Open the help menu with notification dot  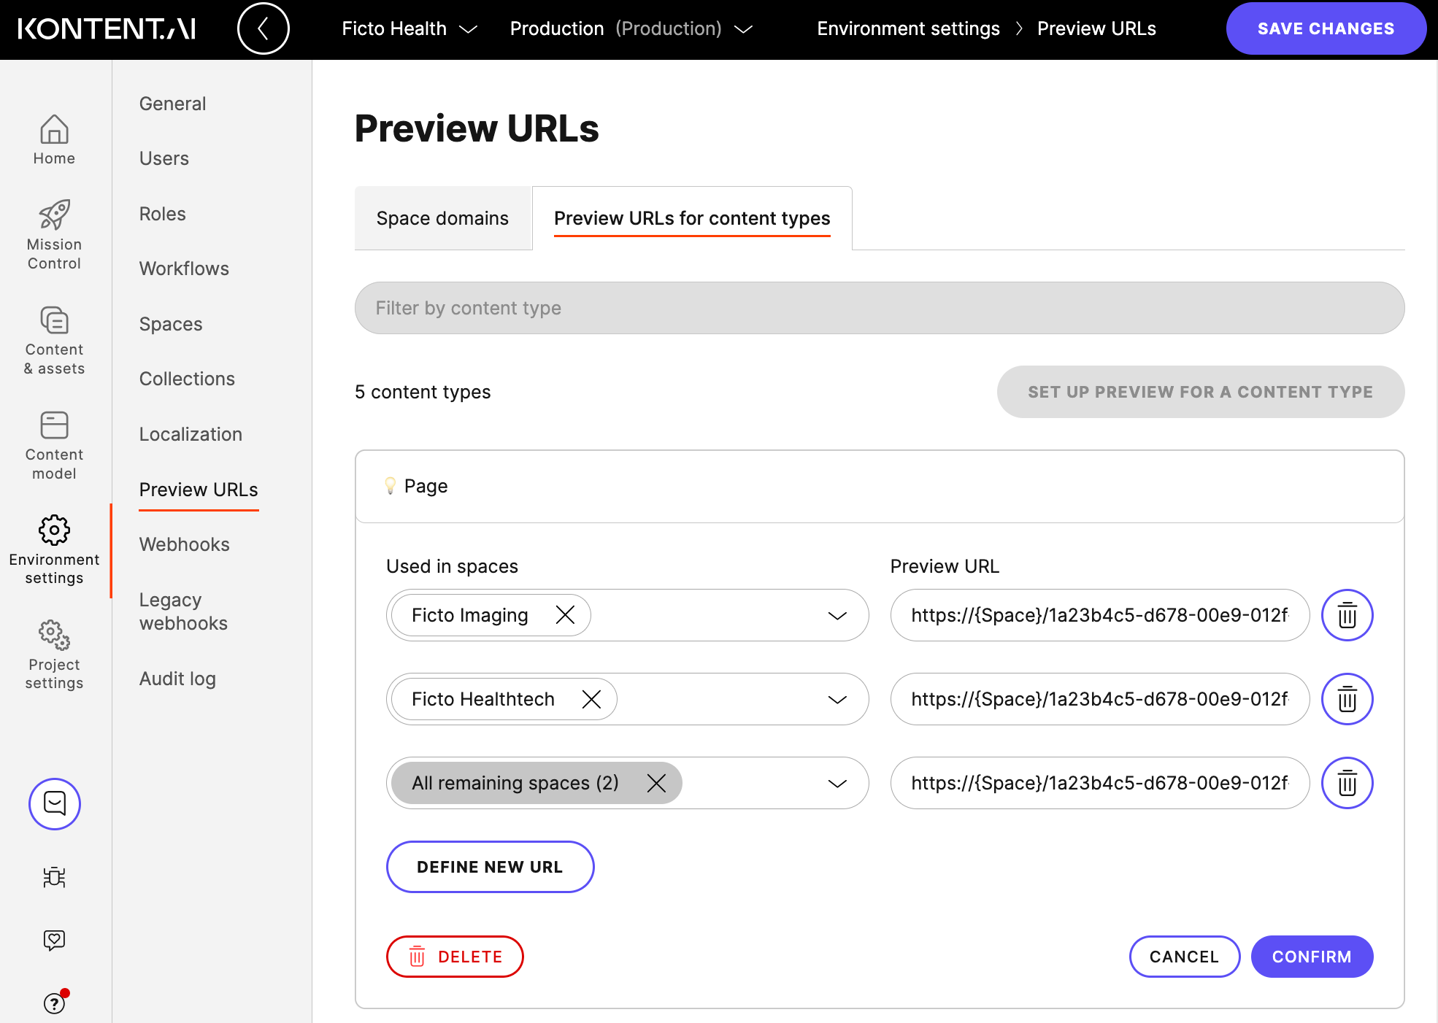pos(54,1003)
